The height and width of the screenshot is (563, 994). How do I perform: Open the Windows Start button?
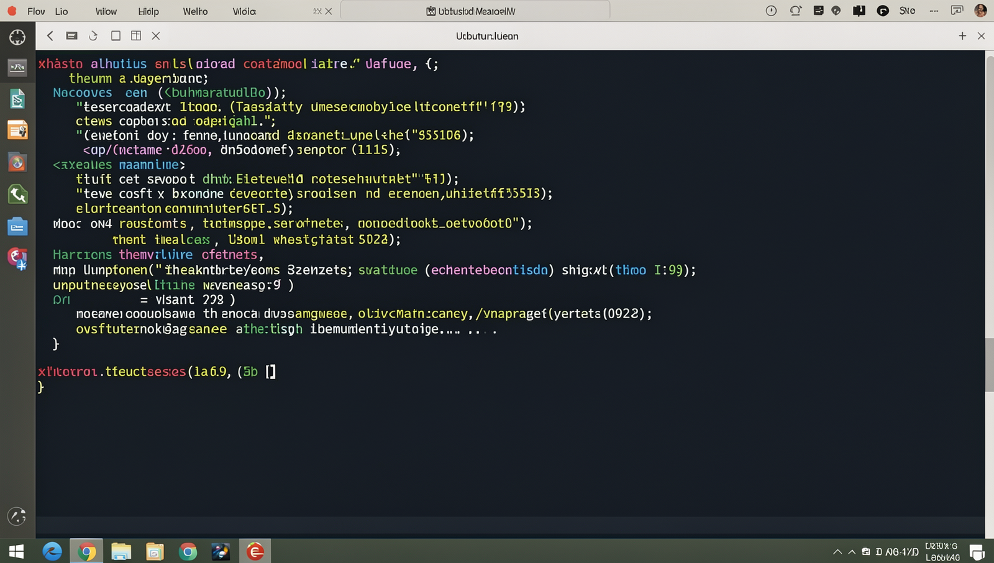point(17,551)
